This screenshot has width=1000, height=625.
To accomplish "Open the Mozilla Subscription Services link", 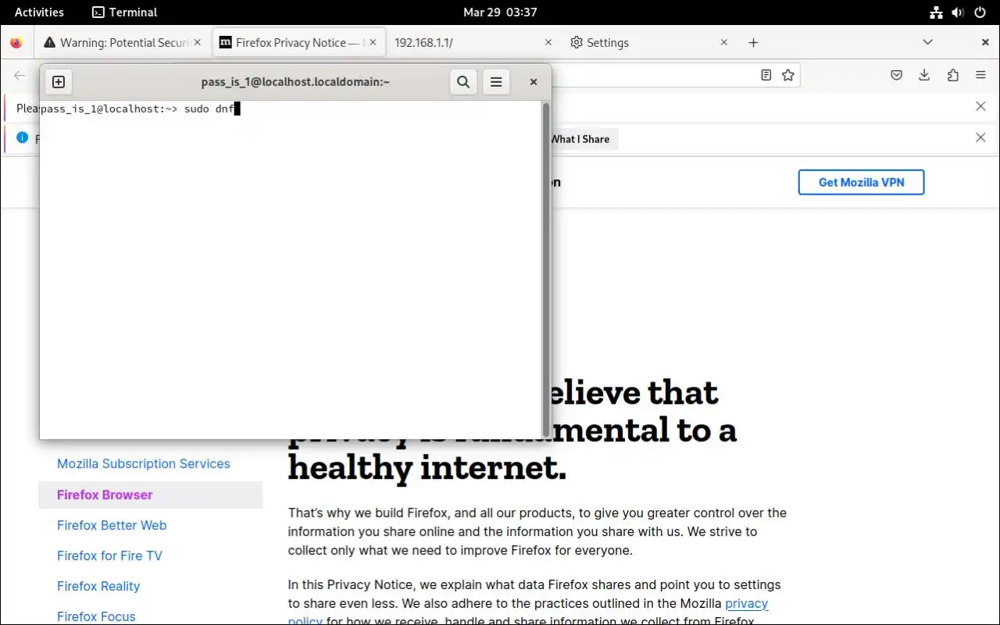I will point(144,463).
